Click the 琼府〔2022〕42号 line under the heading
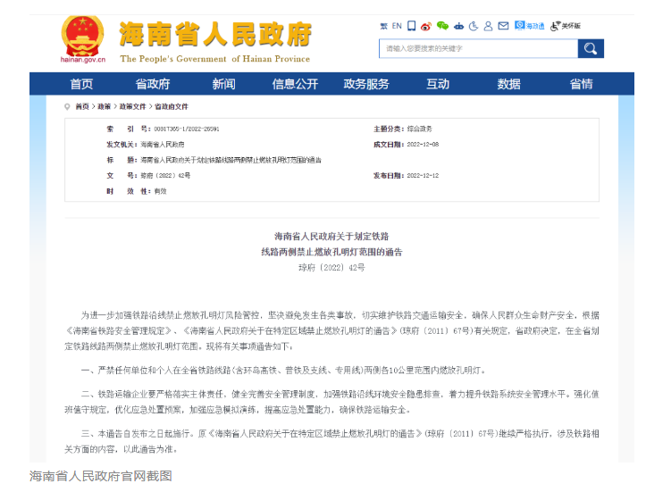The height and width of the screenshot is (492, 646). click(331, 268)
